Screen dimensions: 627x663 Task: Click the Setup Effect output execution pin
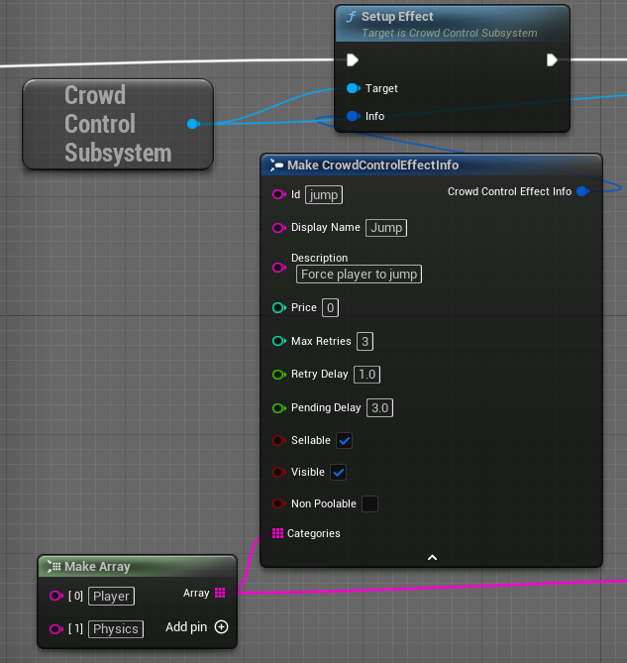[x=553, y=60]
